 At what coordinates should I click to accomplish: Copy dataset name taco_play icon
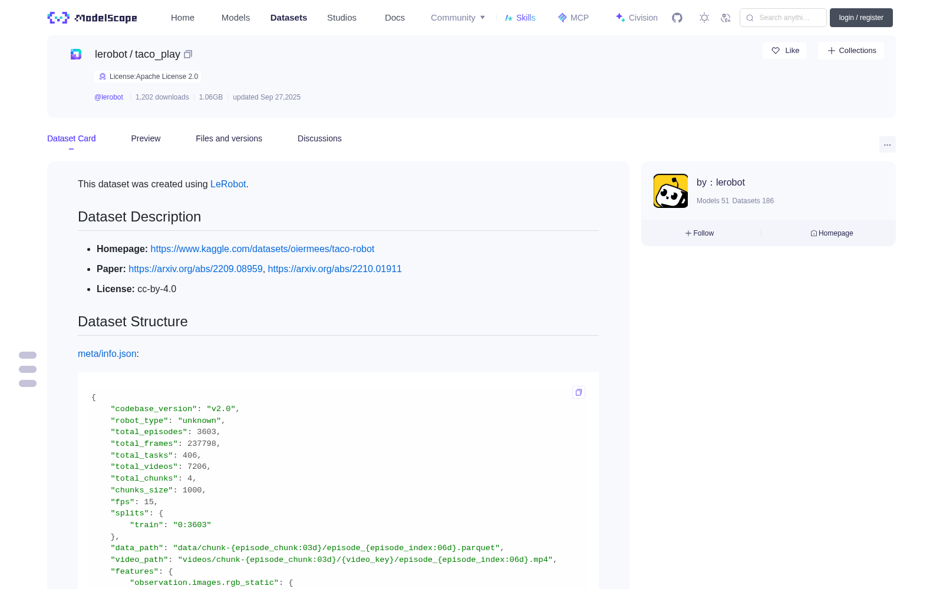click(x=188, y=54)
